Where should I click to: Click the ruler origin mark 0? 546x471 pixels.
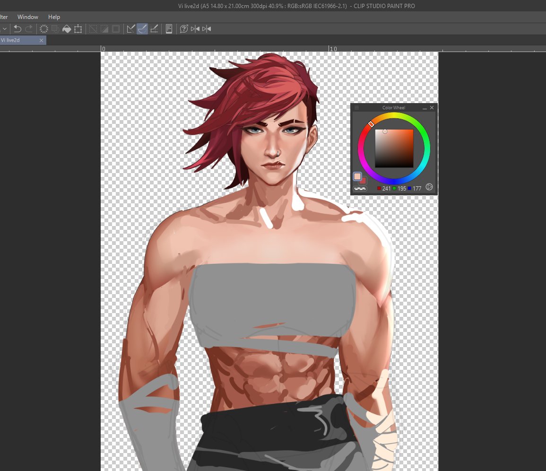(x=104, y=49)
